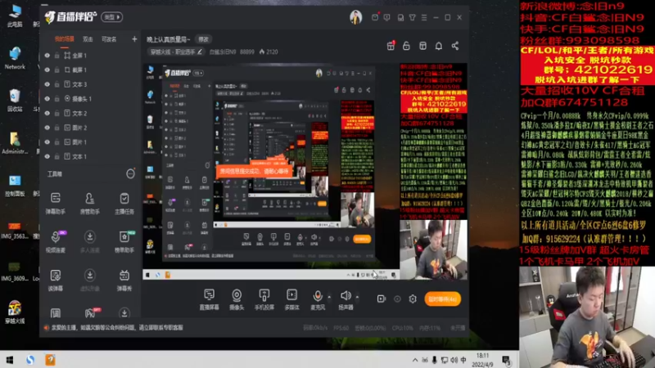Open the orange app on the taskbar

tap(50, 360)
